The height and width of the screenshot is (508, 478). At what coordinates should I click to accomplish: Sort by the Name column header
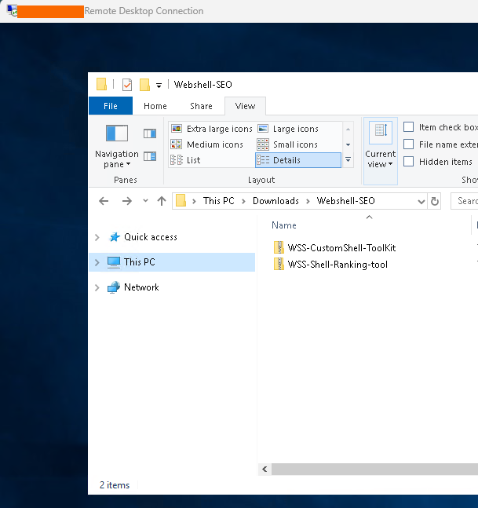pos(284,225)
